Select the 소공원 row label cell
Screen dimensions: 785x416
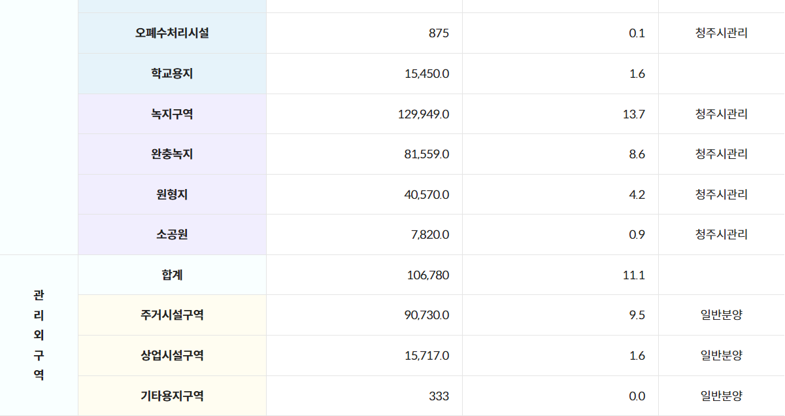tap(172, 234)
